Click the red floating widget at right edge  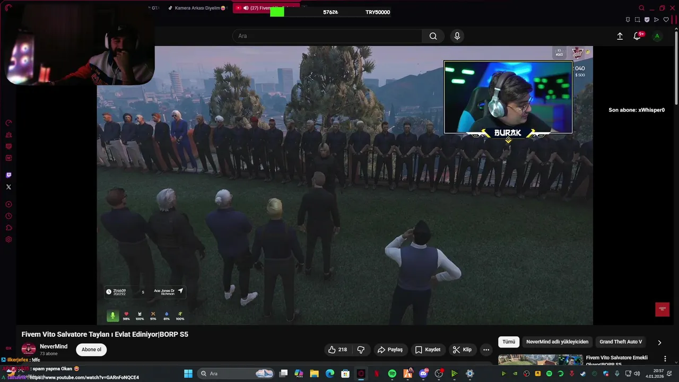pyautogui.click(x=662, y=309)
